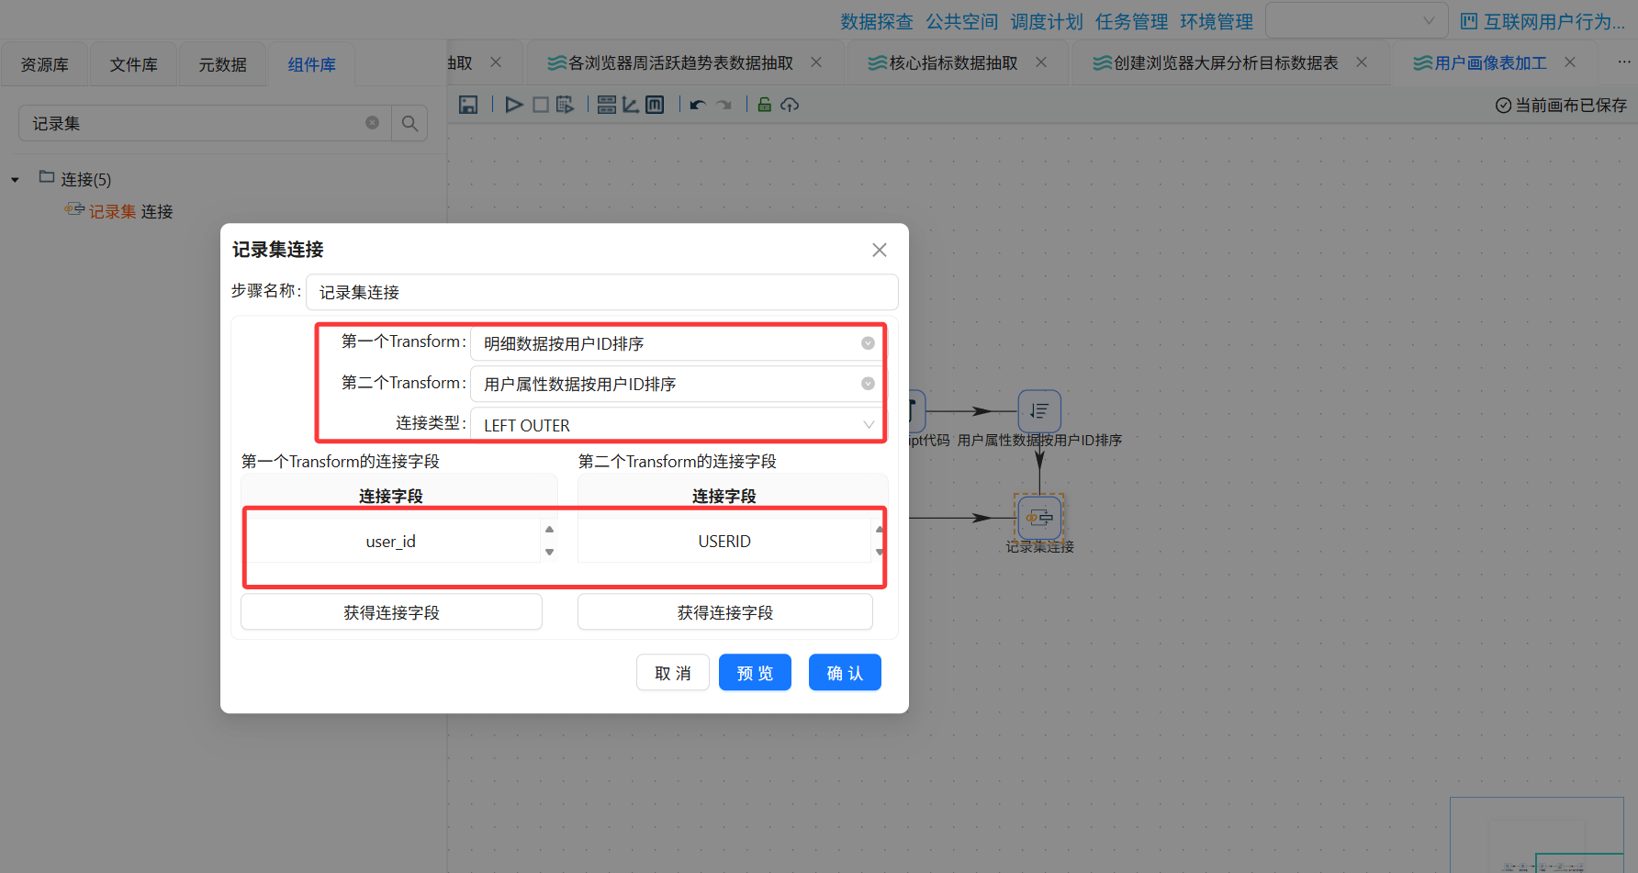Switch to 资源库 tab
Screen dimensions: 1638x873
point(45,64)
